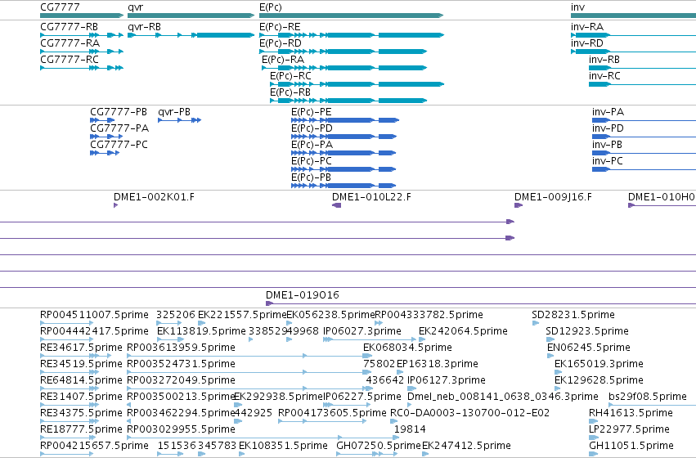Choose EST RE18777.5prime

(70, 438)
